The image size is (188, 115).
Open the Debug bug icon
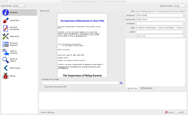click(x=5, y=76)
